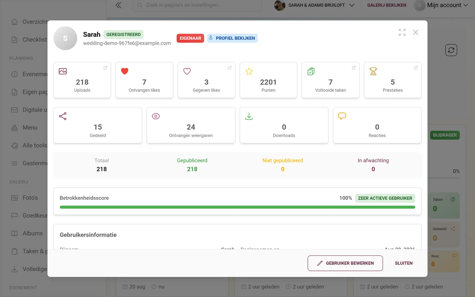Open Overzicht in sidebar

click(x=29, y=22)
